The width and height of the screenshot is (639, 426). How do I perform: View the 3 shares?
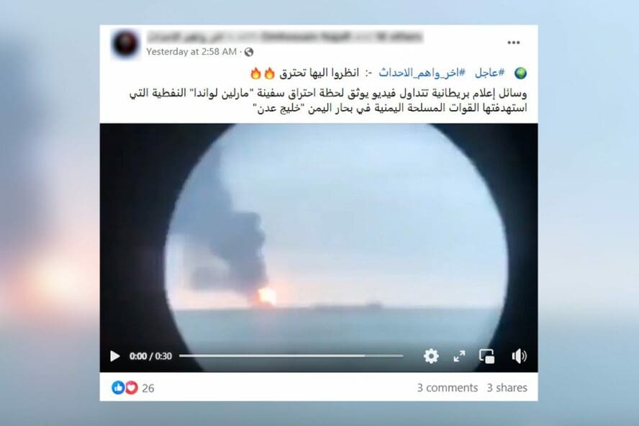[x=507, y=388]
